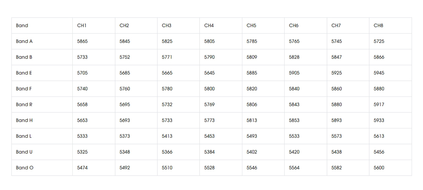Click the CH5 column header cell
Viewport: 423px width, 190px height.
pos(251,26)
